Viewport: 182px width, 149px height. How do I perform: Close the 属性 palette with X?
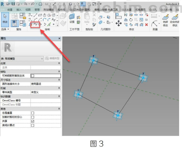(x=59, y=38)
